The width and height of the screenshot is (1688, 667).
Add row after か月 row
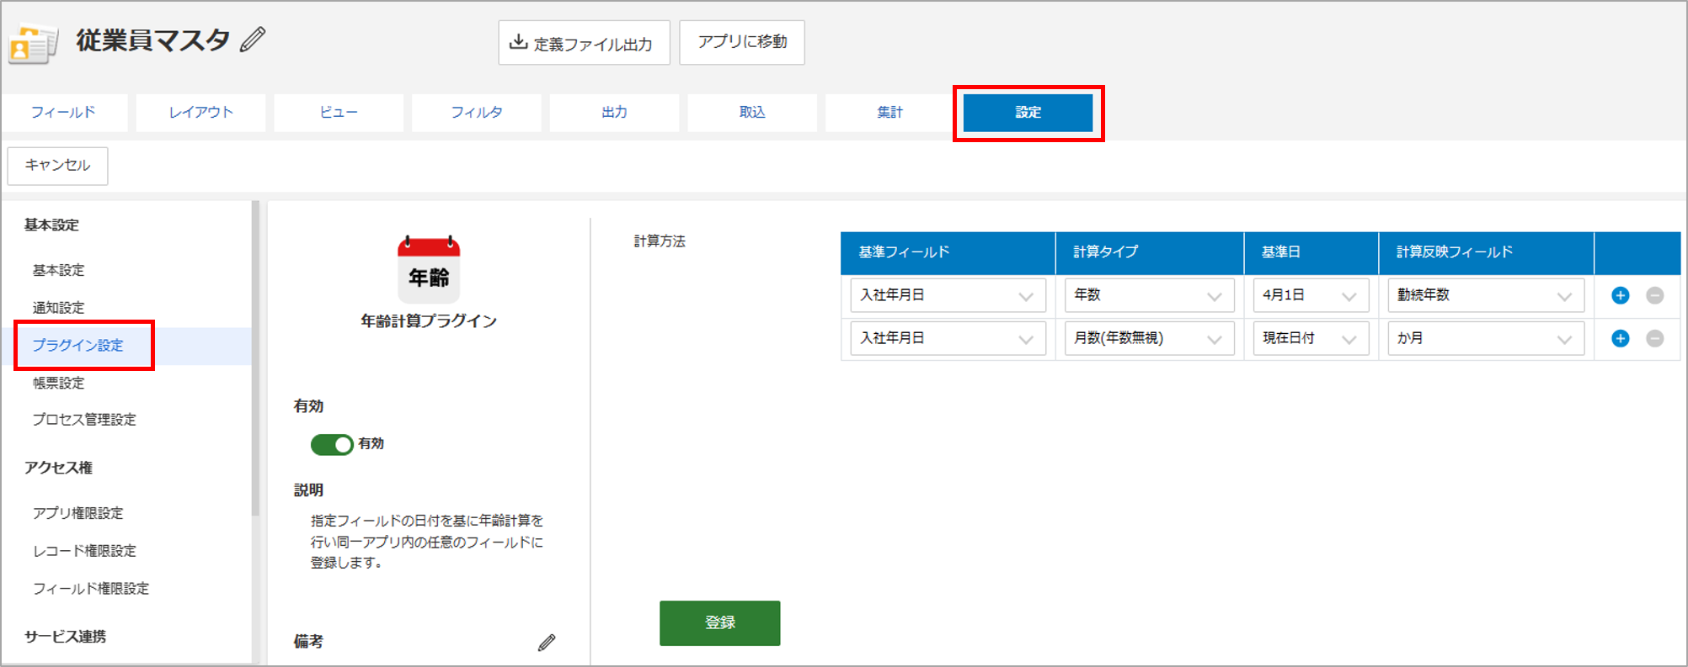coord(1620,338)
